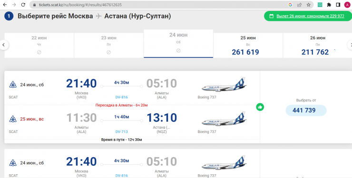
Task: Select the 25 июн date tab
Action: tap(248, 45)
